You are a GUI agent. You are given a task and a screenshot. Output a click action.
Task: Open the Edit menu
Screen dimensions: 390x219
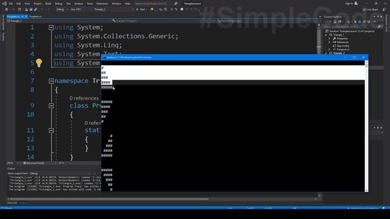tap(19, 4)
